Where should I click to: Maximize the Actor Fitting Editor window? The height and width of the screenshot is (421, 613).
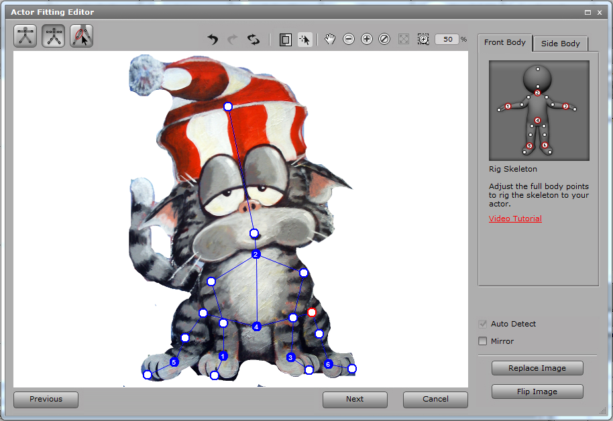coord(588,13)
